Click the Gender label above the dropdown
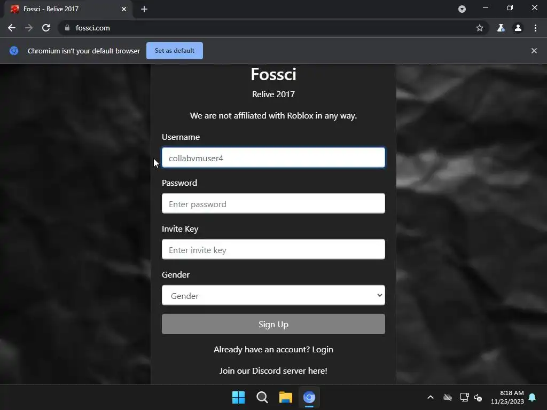 pyautogui.click(x=175, y=275)
